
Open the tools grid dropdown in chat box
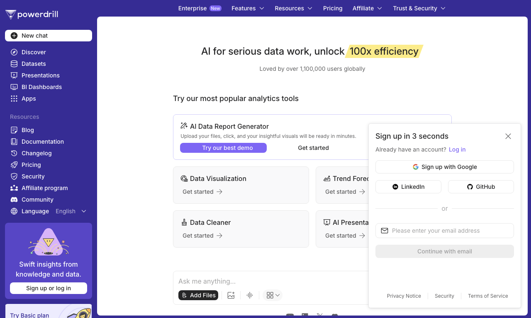pyautogui.click(x=273, y=295)
